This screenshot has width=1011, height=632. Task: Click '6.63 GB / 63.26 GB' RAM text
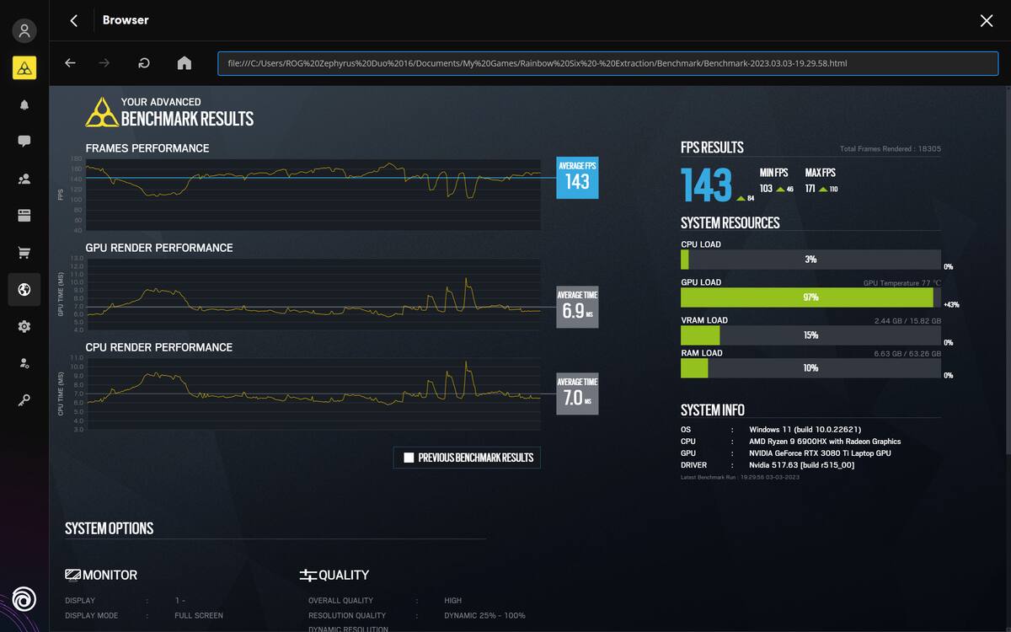point(907,354)
